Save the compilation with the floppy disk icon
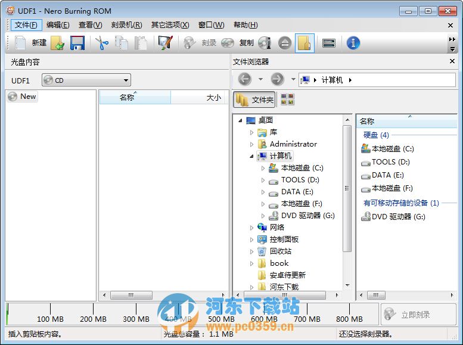 pyautogui.click(x=77, y=43)
